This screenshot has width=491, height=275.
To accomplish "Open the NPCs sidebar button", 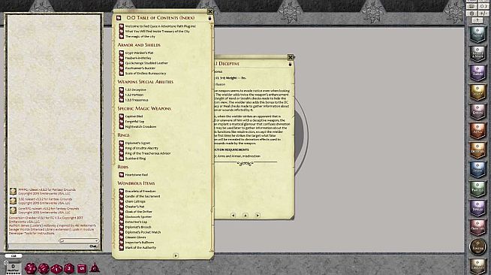I will pos(477,131).
